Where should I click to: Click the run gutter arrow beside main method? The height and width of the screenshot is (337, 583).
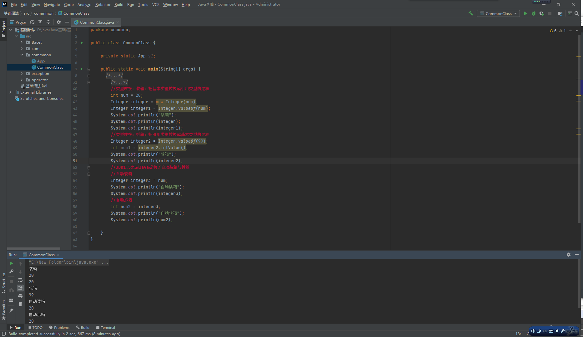[82, 69]
